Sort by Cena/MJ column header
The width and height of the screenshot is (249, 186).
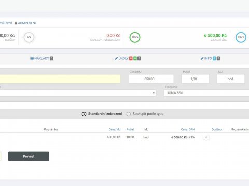point(115,129)
